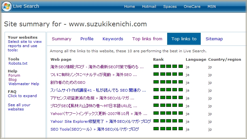
Task: Click country jp in SEO Tools row
Action: point(210,129)
